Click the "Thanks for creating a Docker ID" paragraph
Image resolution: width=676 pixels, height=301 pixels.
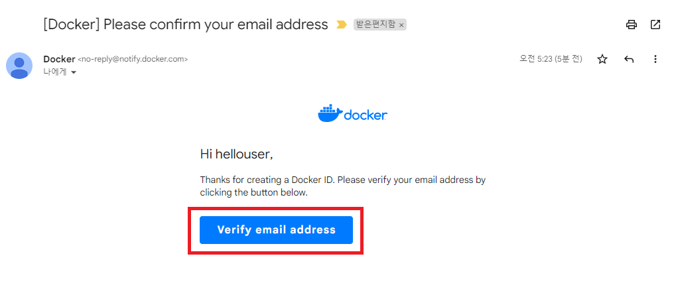(342, 186)
